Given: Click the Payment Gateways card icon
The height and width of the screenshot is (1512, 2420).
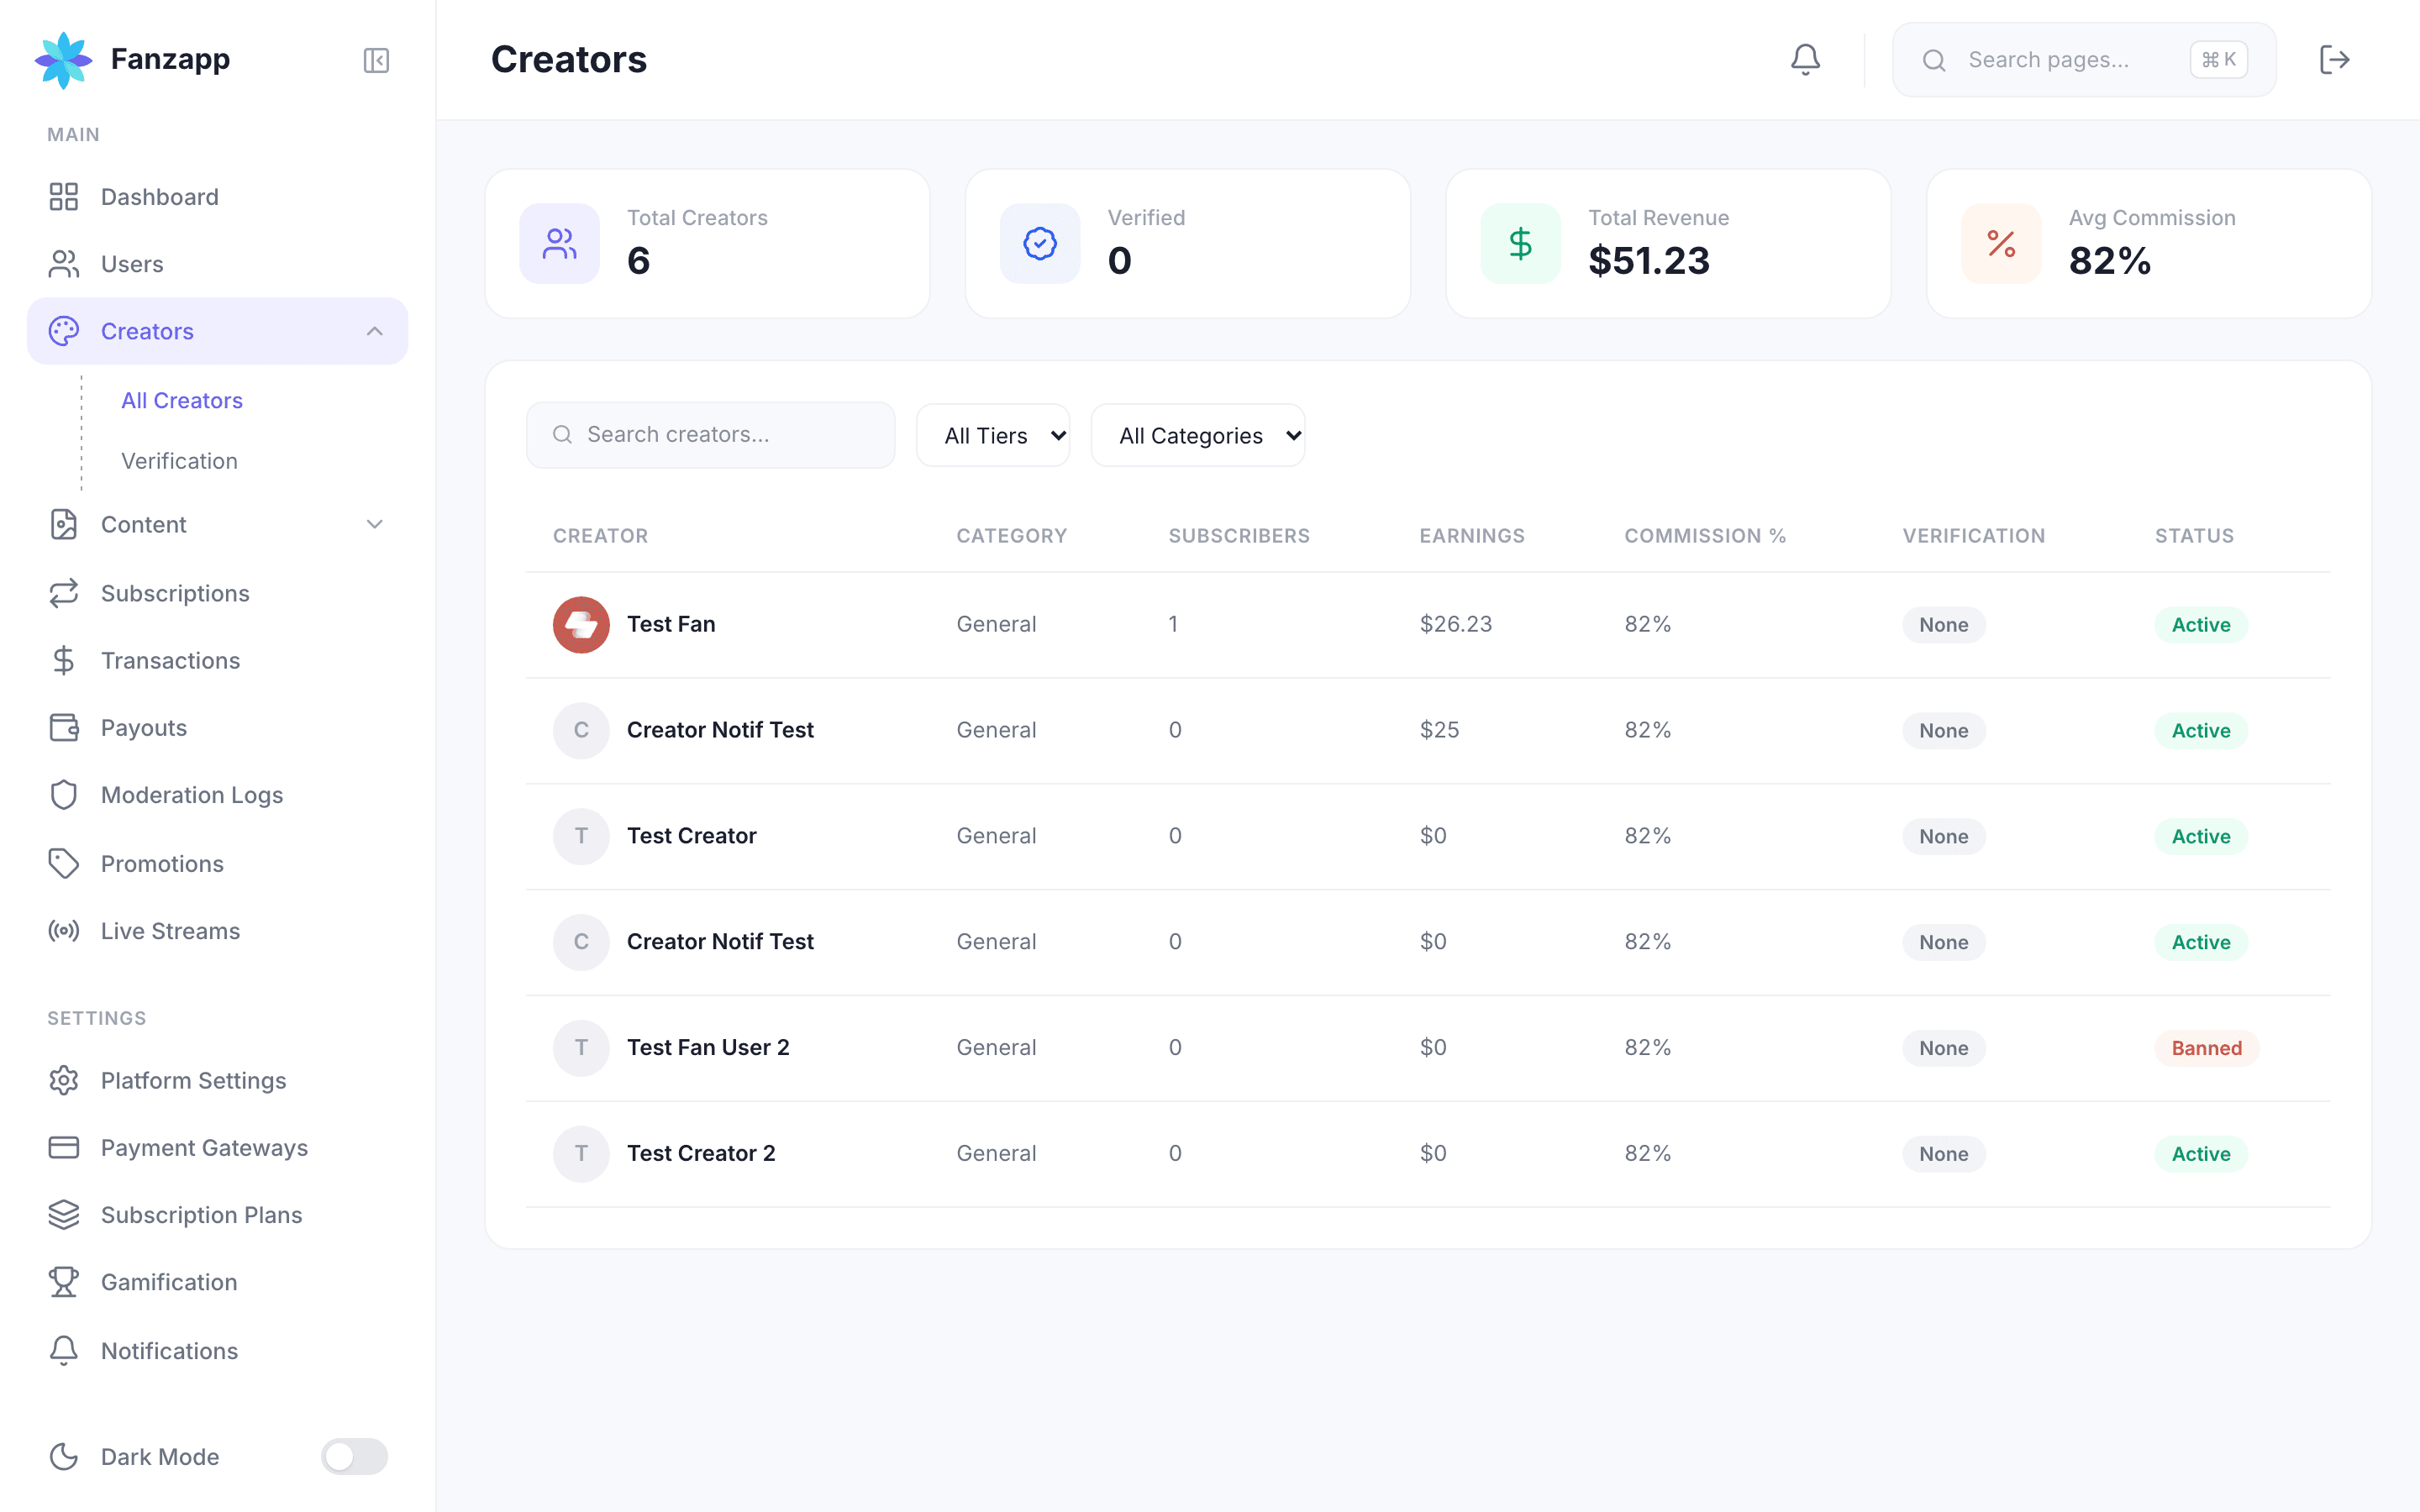Looking at the screenshot, I should 64,1147.
